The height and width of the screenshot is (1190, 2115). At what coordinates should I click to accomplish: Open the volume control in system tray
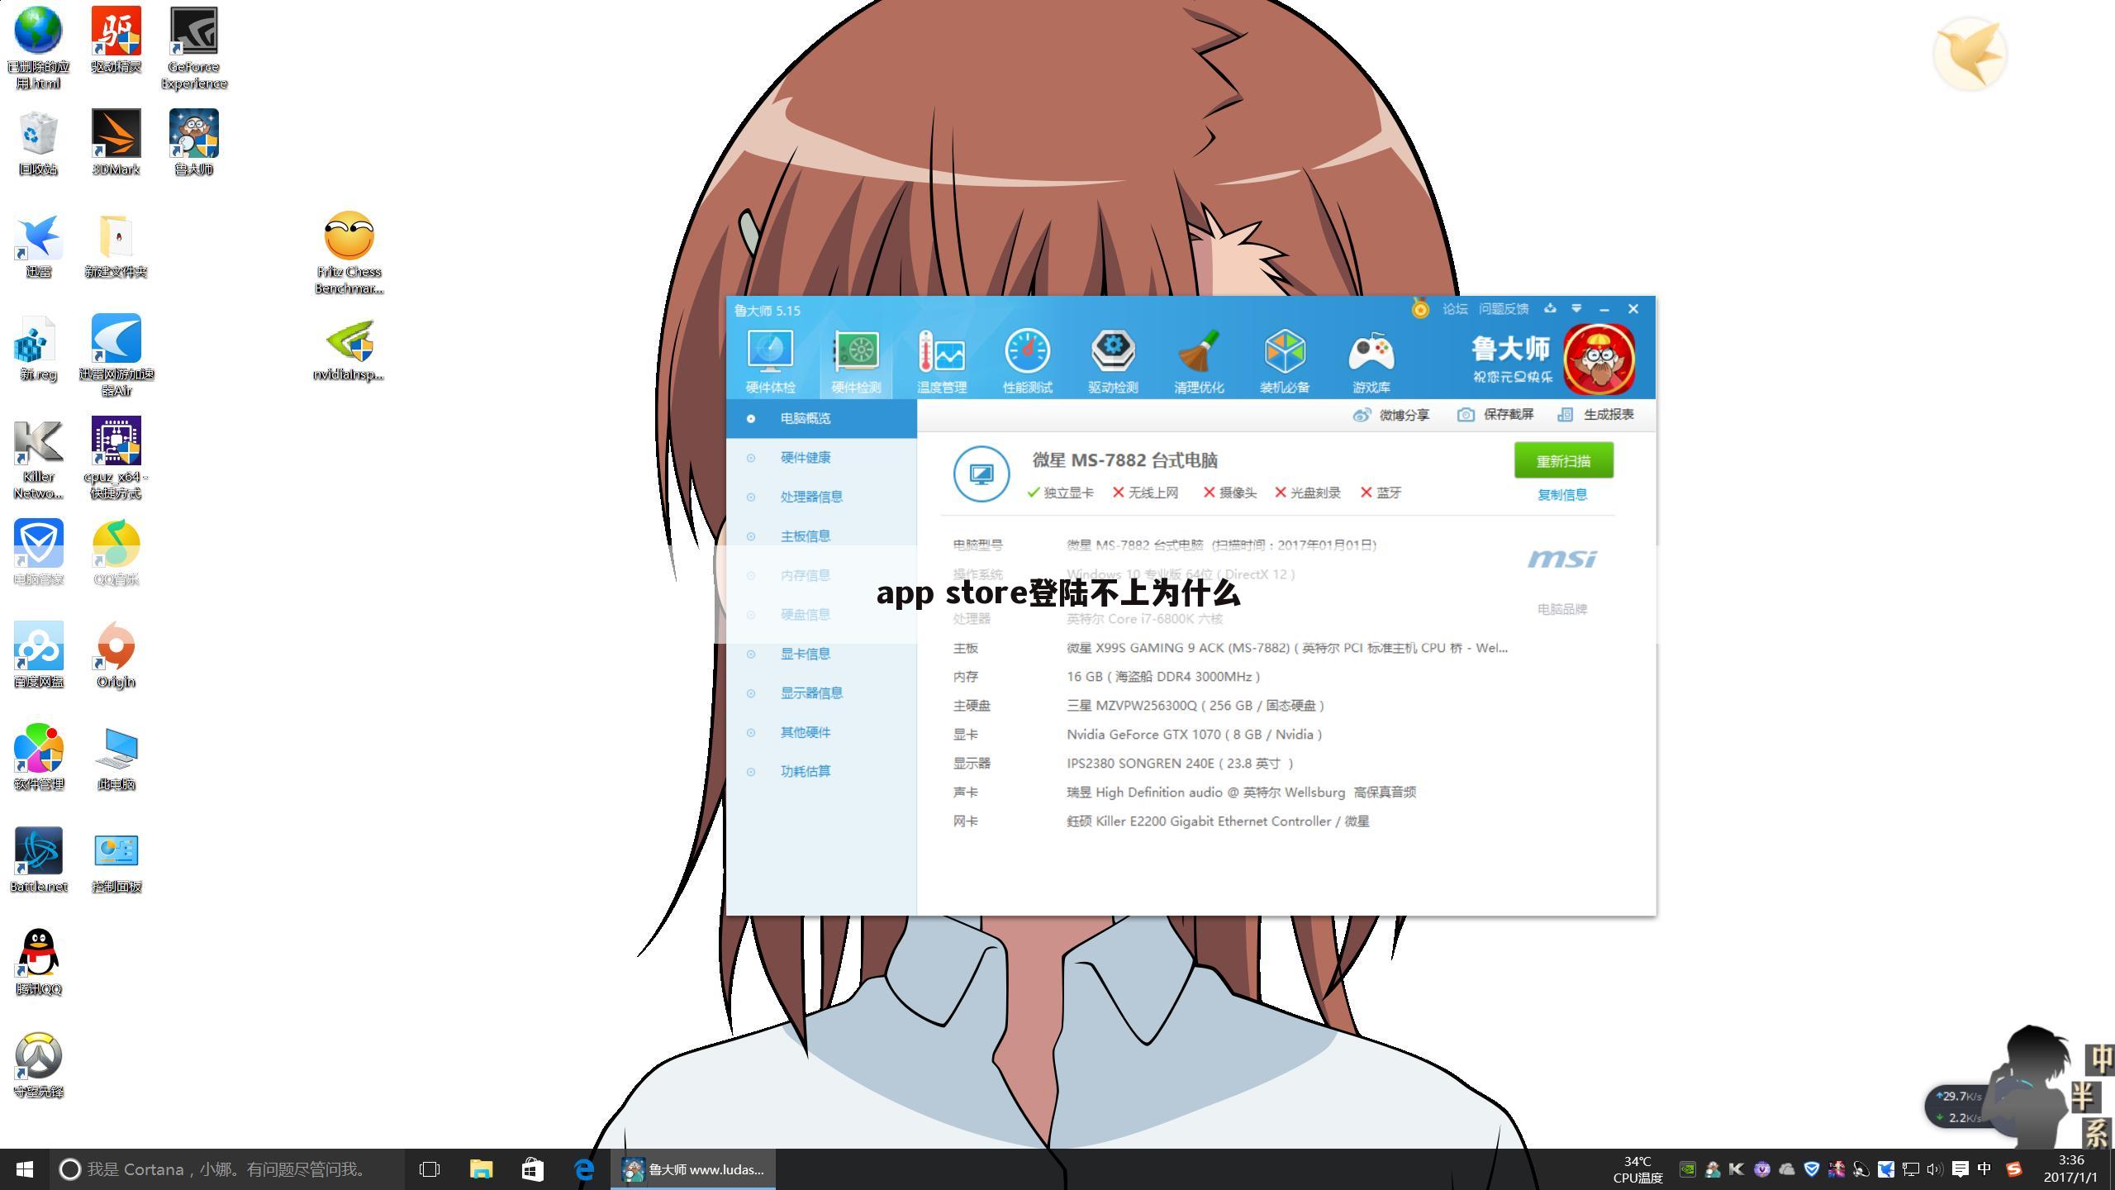1934,1169
